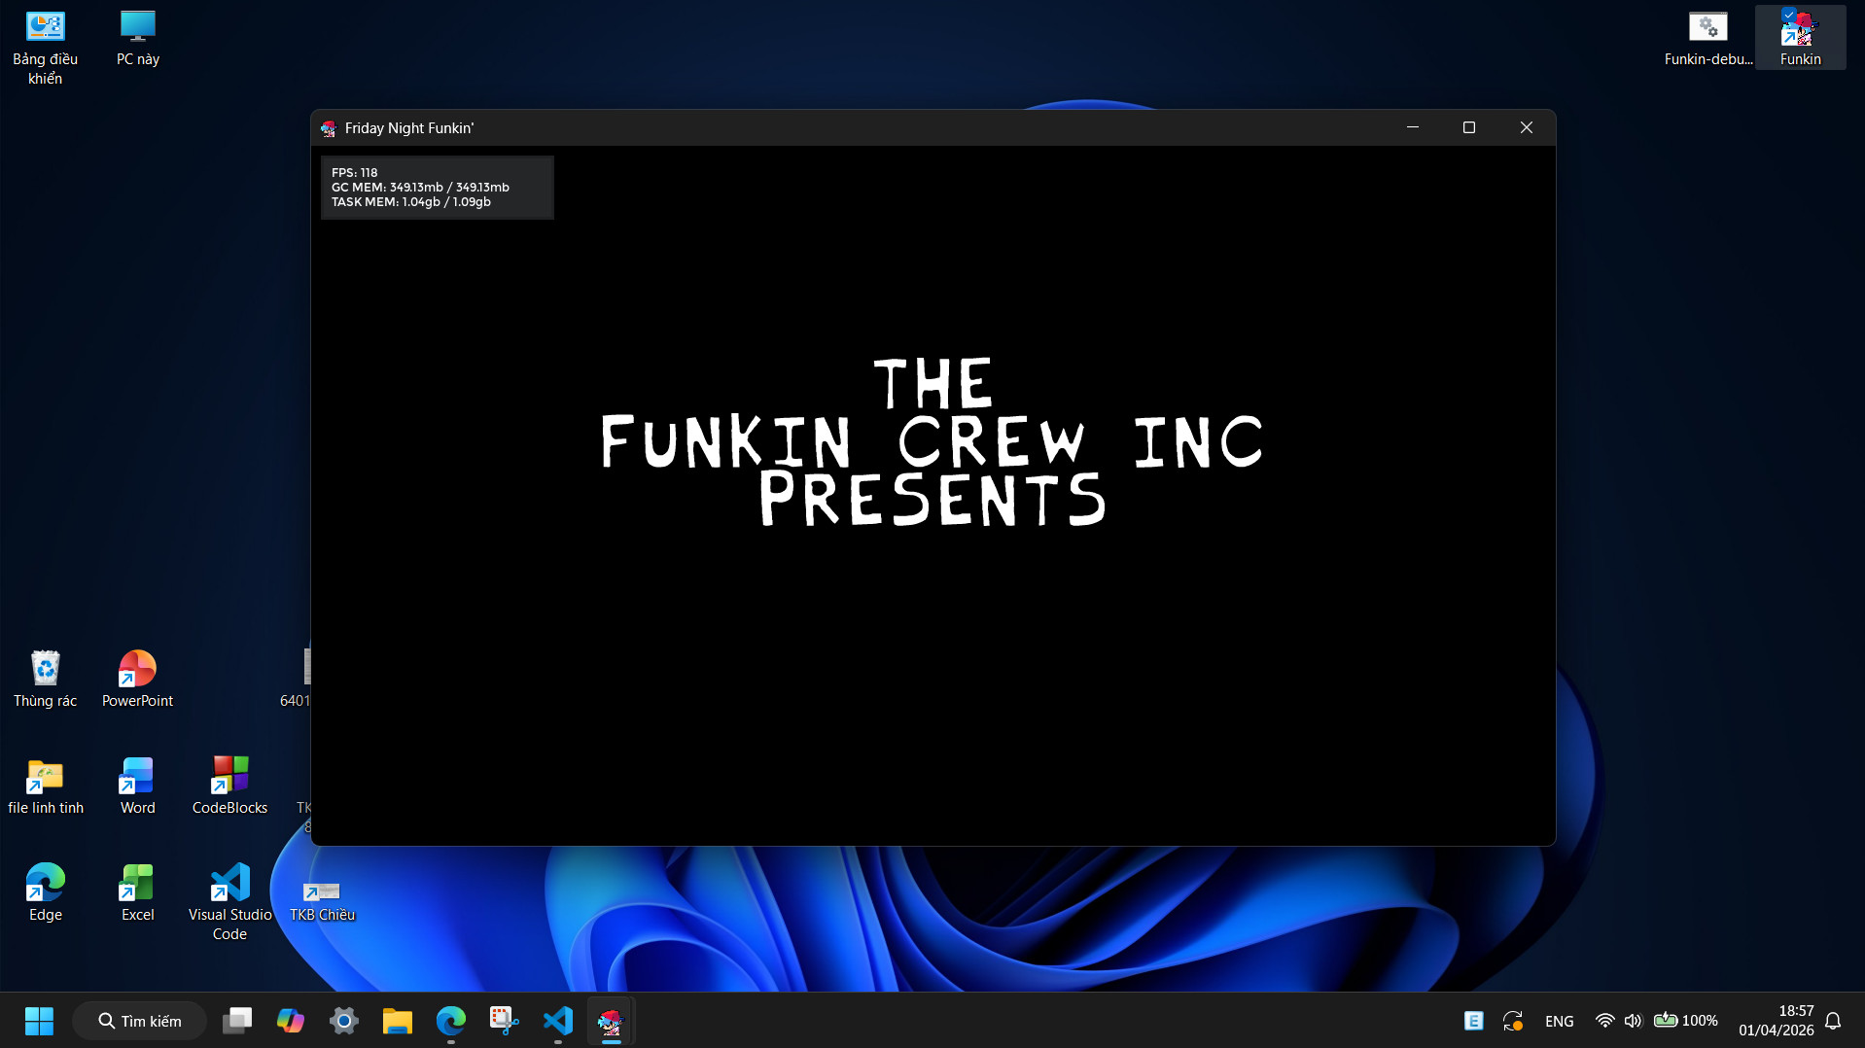The width and height of the screenshot is (1865, 1048).
Task: Click the battery 100% indicator
Action: [x=1686, y=1021]
